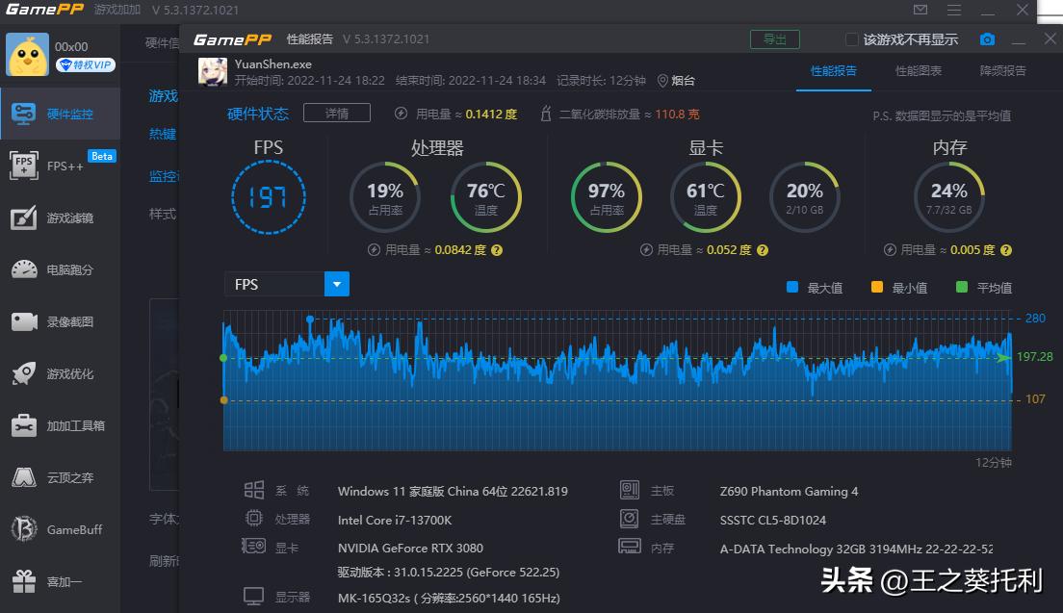Switch to the 性能图表 tab
The width and height of the screenshot is (1063, 613).
[x=917, y=71]
